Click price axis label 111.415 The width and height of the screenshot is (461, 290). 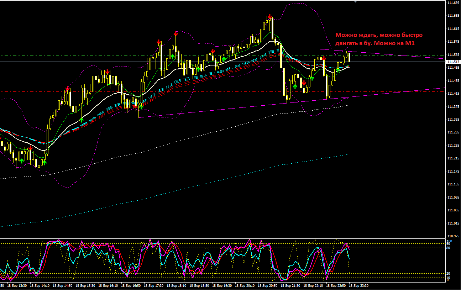[453, 94]
